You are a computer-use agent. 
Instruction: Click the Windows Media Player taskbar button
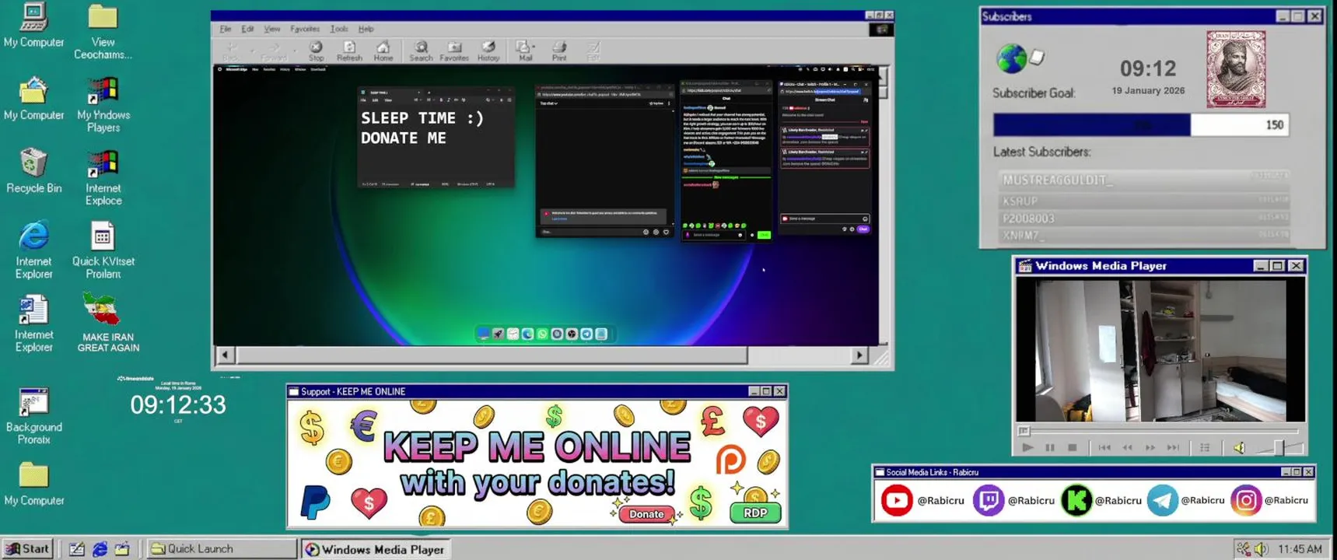pos(376,549)
